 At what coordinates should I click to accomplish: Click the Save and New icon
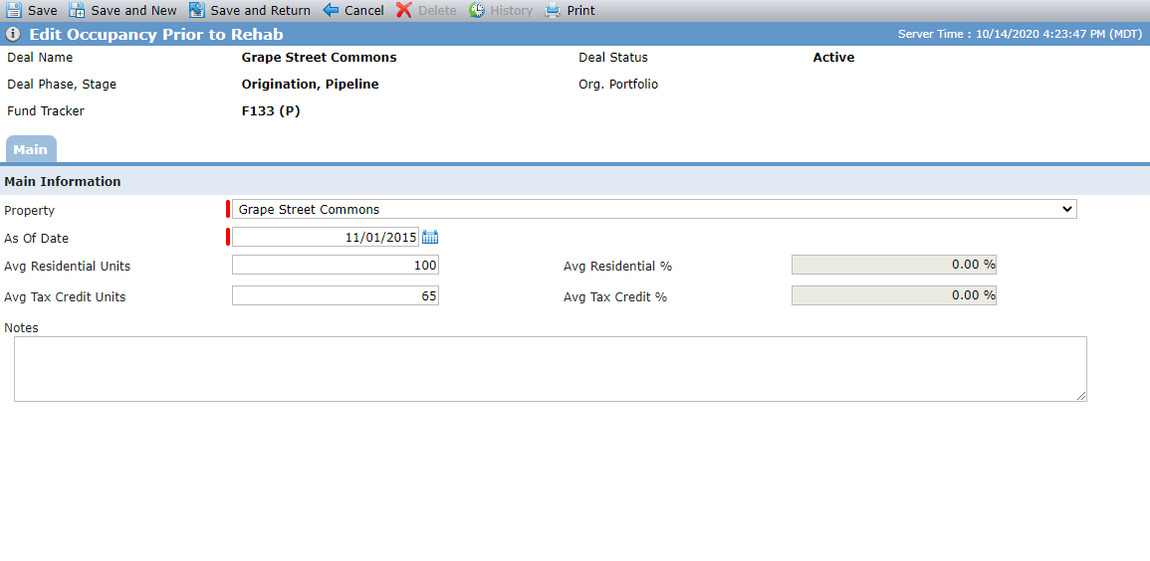[77, 10]
